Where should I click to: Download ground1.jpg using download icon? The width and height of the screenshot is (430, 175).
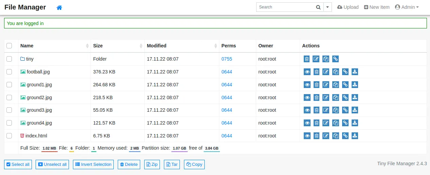point(355,85)
